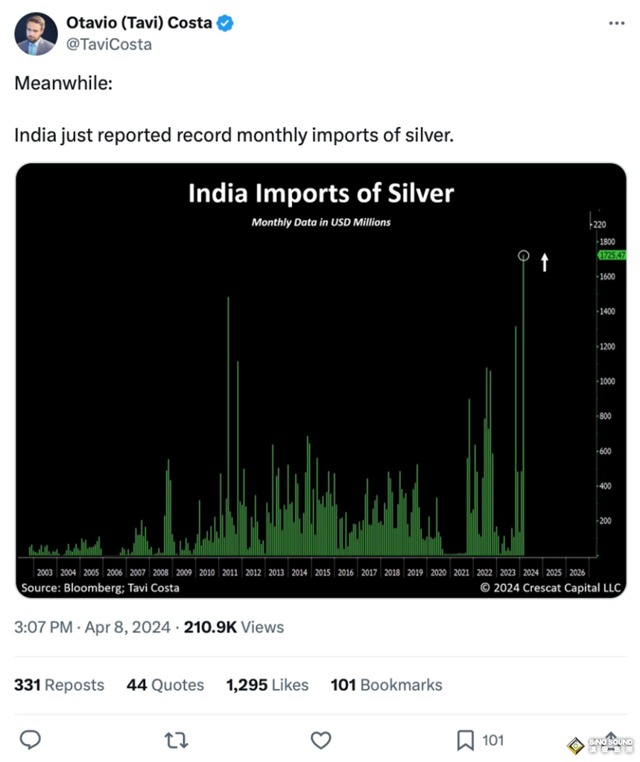Open the repost arrows menu
Viewport: 640px width, 762px height.
pos(176,740)
